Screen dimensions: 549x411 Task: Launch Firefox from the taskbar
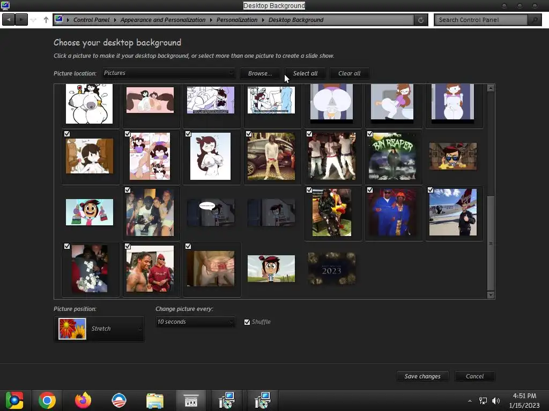pos(83,400)
